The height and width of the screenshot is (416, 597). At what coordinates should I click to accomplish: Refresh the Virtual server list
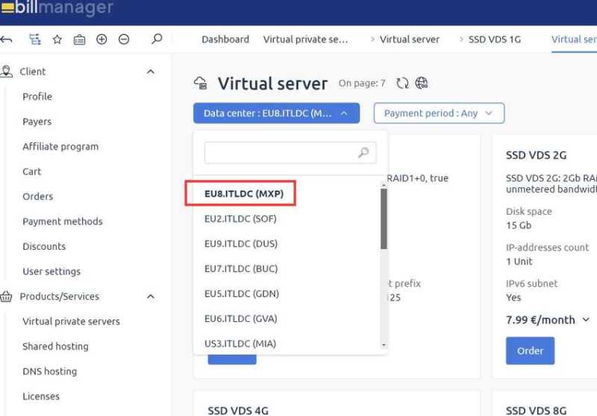click(402, 83)
